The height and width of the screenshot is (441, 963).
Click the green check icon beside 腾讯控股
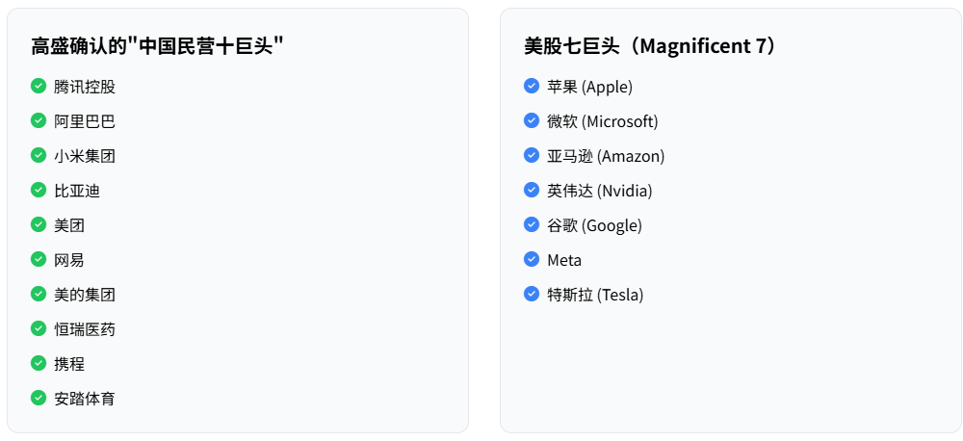click(39, 86)
